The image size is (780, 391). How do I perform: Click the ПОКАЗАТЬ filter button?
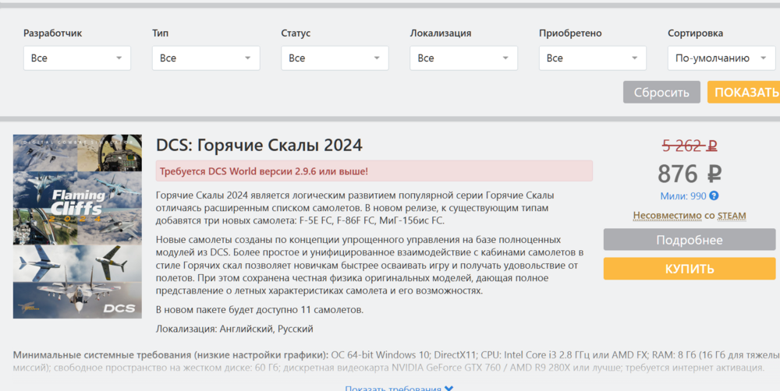pos(744,93)
